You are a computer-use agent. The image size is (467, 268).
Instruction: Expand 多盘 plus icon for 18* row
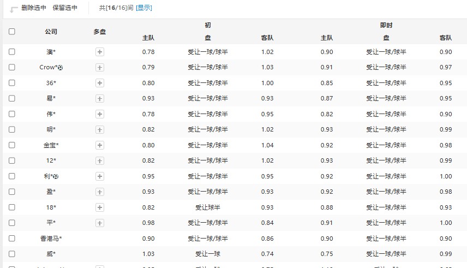(100, 207)
